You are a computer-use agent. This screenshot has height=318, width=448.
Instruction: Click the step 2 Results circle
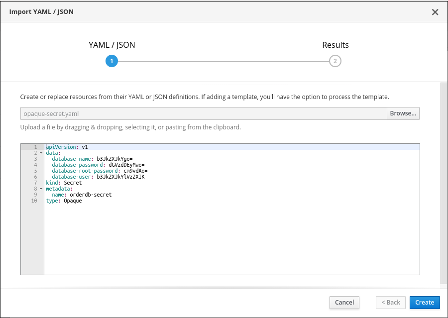tap(335, 61)
